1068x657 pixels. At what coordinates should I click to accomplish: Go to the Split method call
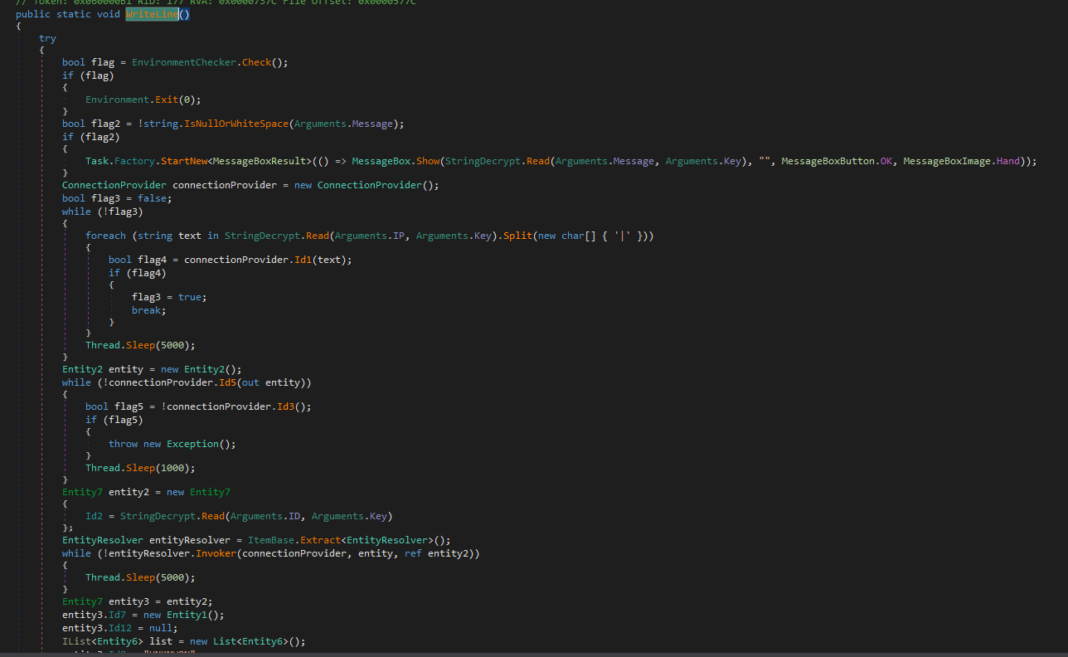coord(517,236)
